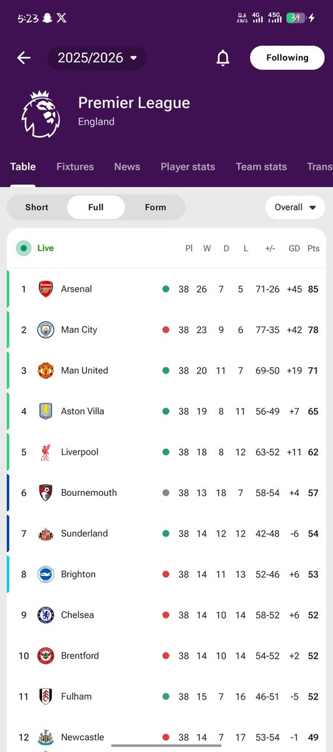This screenshot has width=333, height=752.
Task: Toggle the Live table indicator
Action: click(x=36, y=248)
